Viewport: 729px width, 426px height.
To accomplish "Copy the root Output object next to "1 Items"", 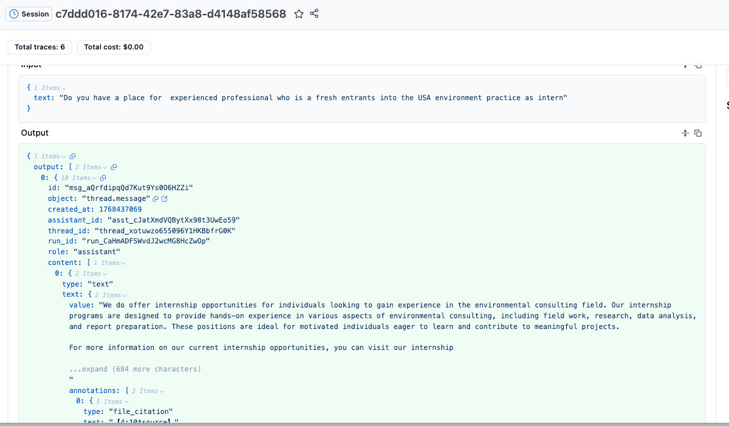I will click(73, 157).
